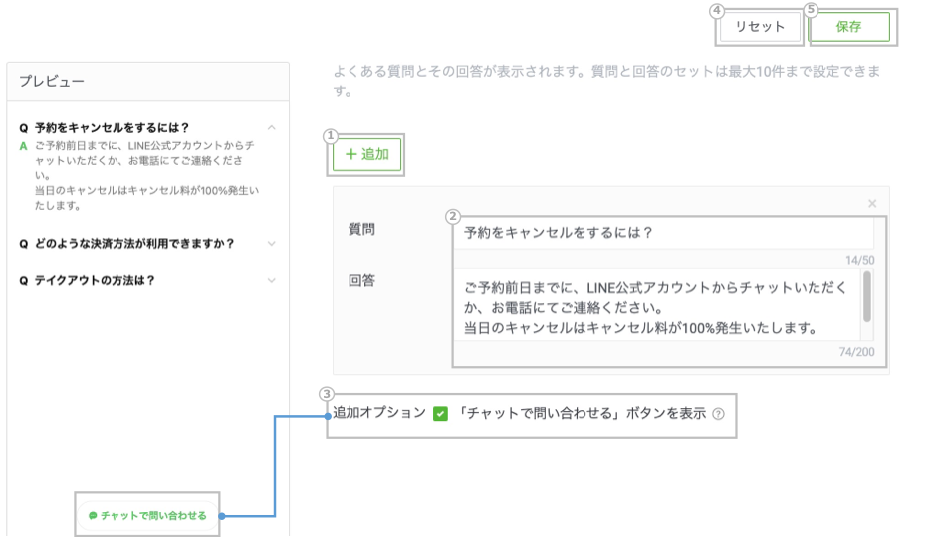Click the plus icon in 追加 button
This screenshot has height=537, width=934.
pos(350,154)
